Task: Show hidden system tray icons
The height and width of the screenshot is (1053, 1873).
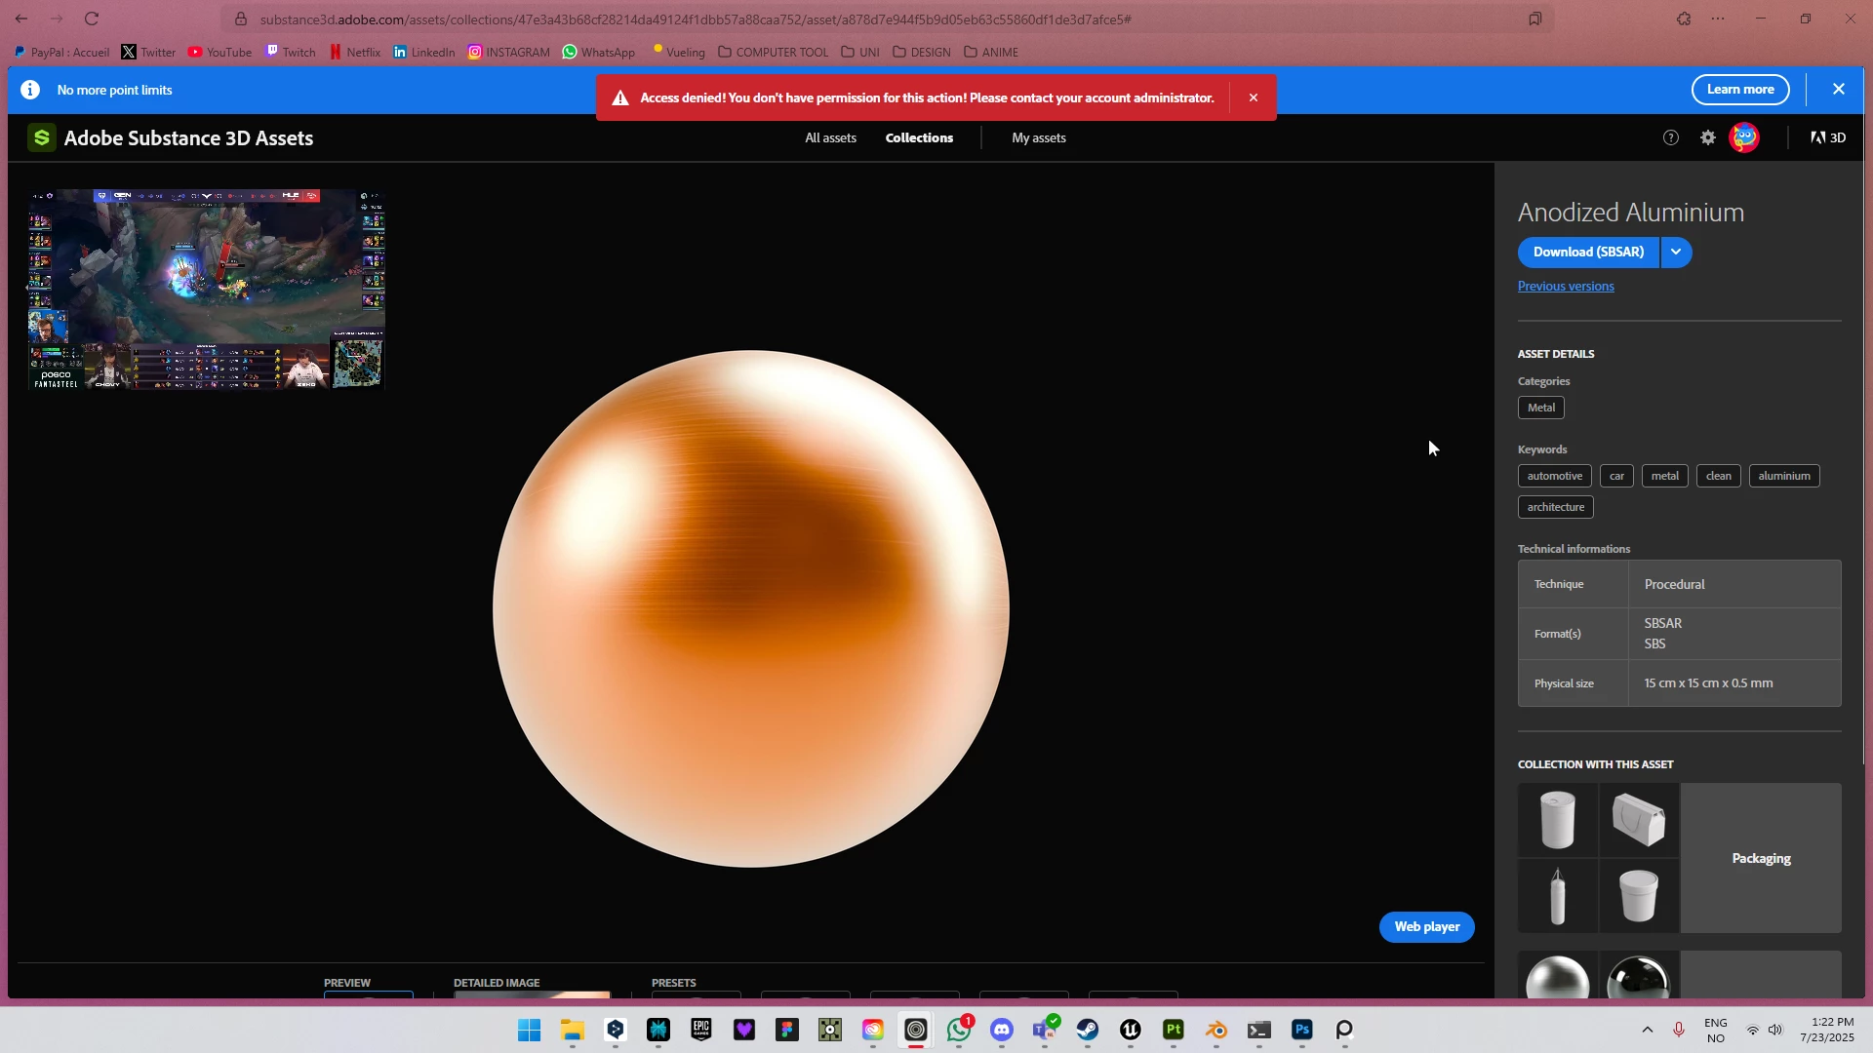Action: point(1648,1030)
